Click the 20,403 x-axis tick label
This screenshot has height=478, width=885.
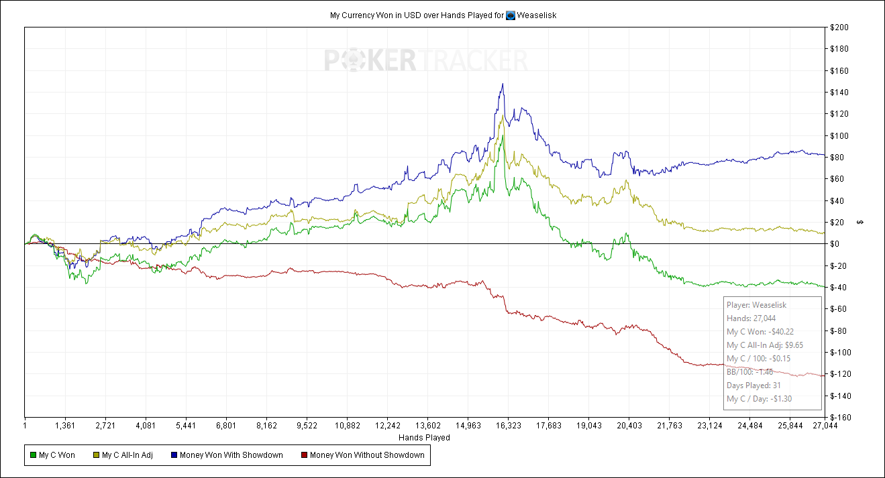629,425
